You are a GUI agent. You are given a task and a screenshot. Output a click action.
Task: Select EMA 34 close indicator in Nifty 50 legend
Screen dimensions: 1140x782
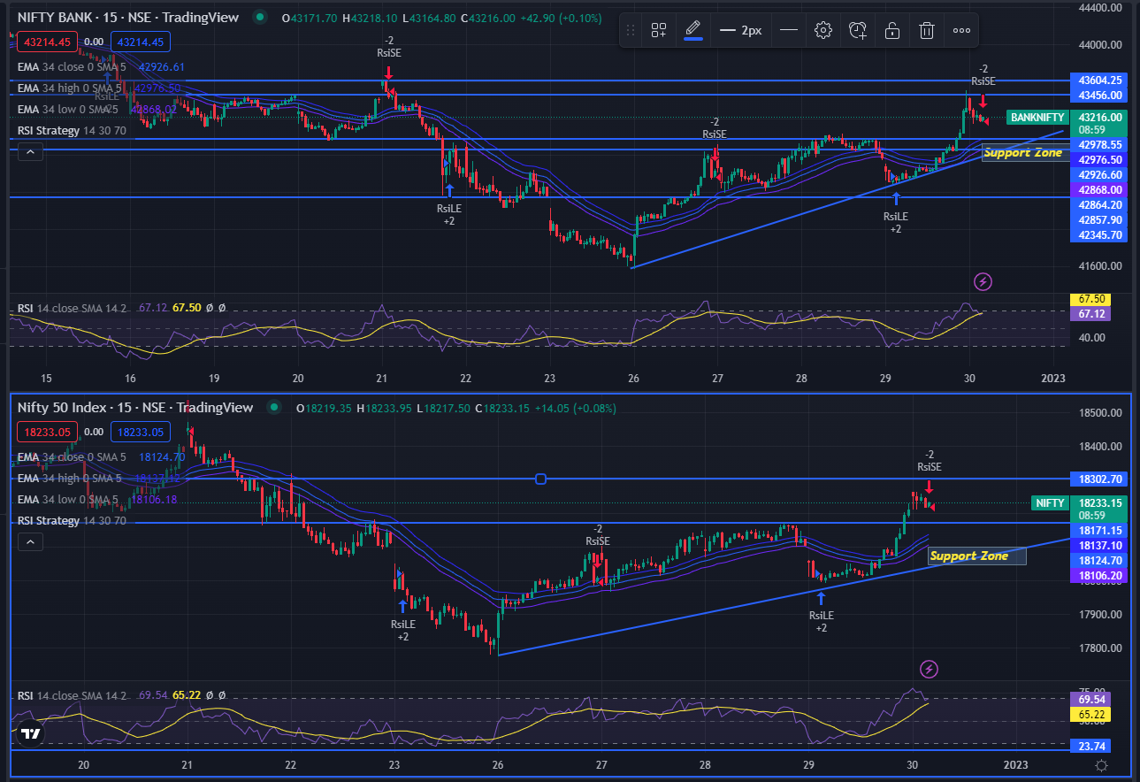tap(72, 457)
